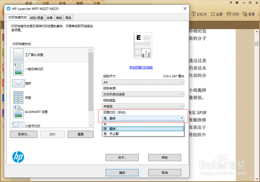Click the 关于... button
Image resolution: width=260 pixels, height=182 pixels.
122,158
